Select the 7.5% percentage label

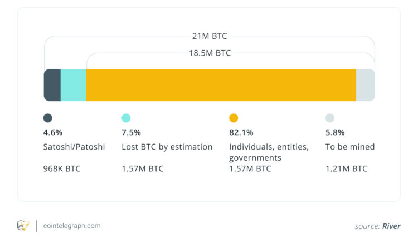131,132
